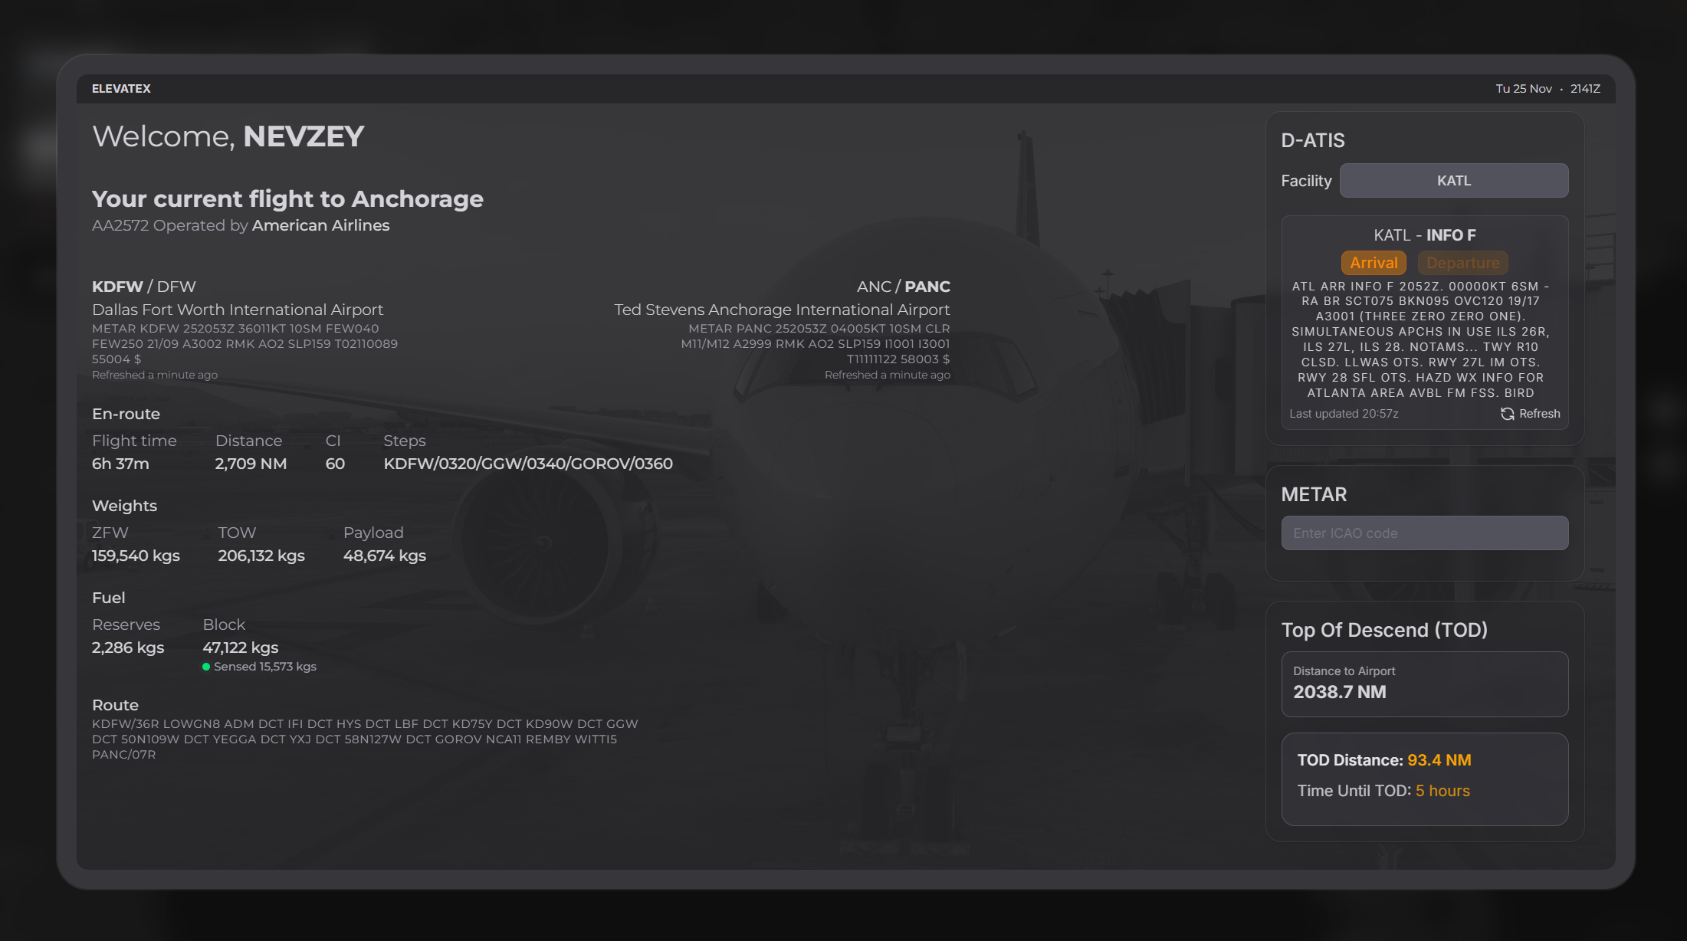Image resolution: width=1687 pixels, height=941 pixels.
Task: Click the ELEVATEX logo in top bar
Action: click(121, 89)
